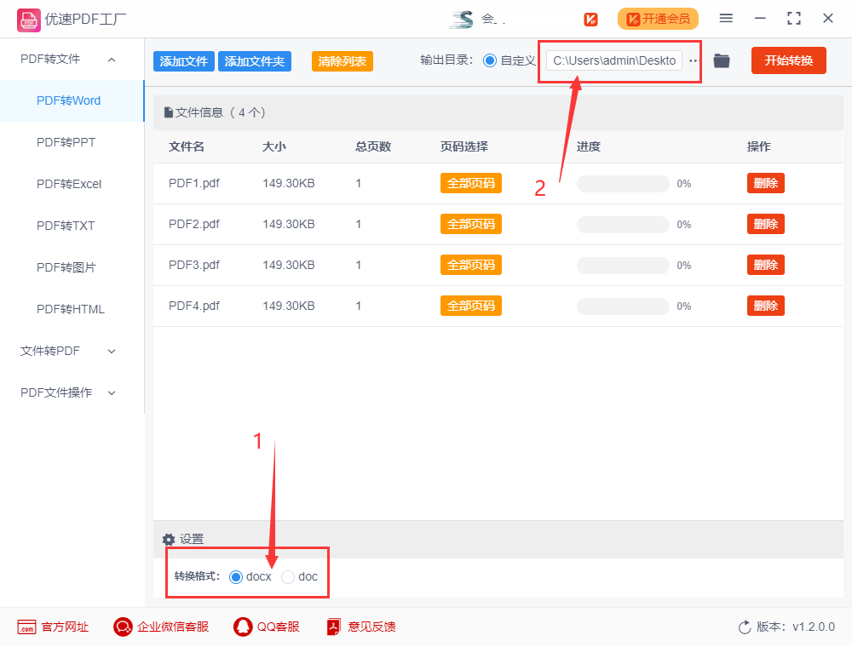Click the 优速PDF工厂 app logo
The height and width of the screenshot is (647, 852).
click(x=28, y=19)
